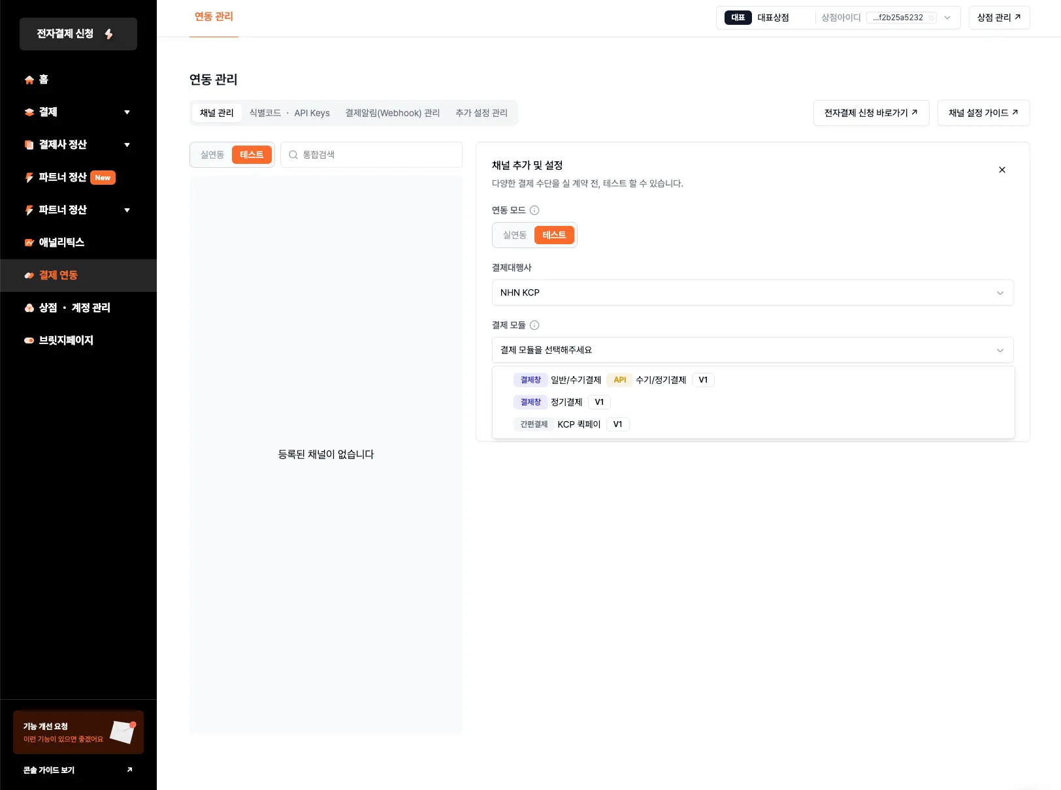Click the info icon beside 결제 모듈
Image resolution: width=1061 pixels, height=790 pixels.
pyautogui.click(x=534, y=325)
